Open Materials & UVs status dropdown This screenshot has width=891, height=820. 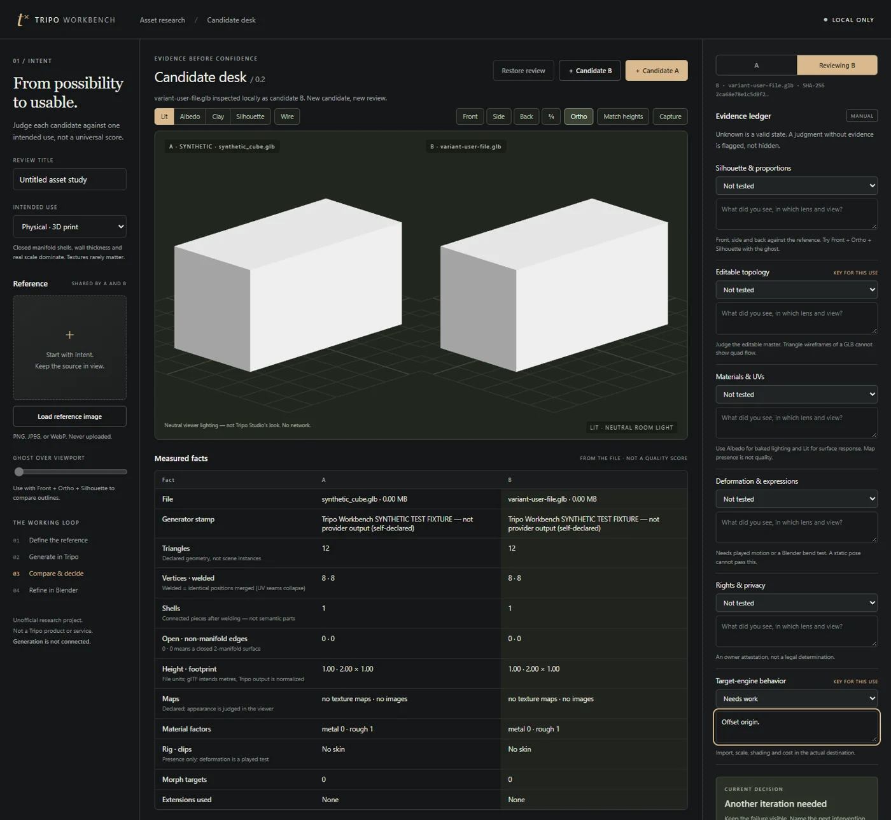click(x=797, y=395)
